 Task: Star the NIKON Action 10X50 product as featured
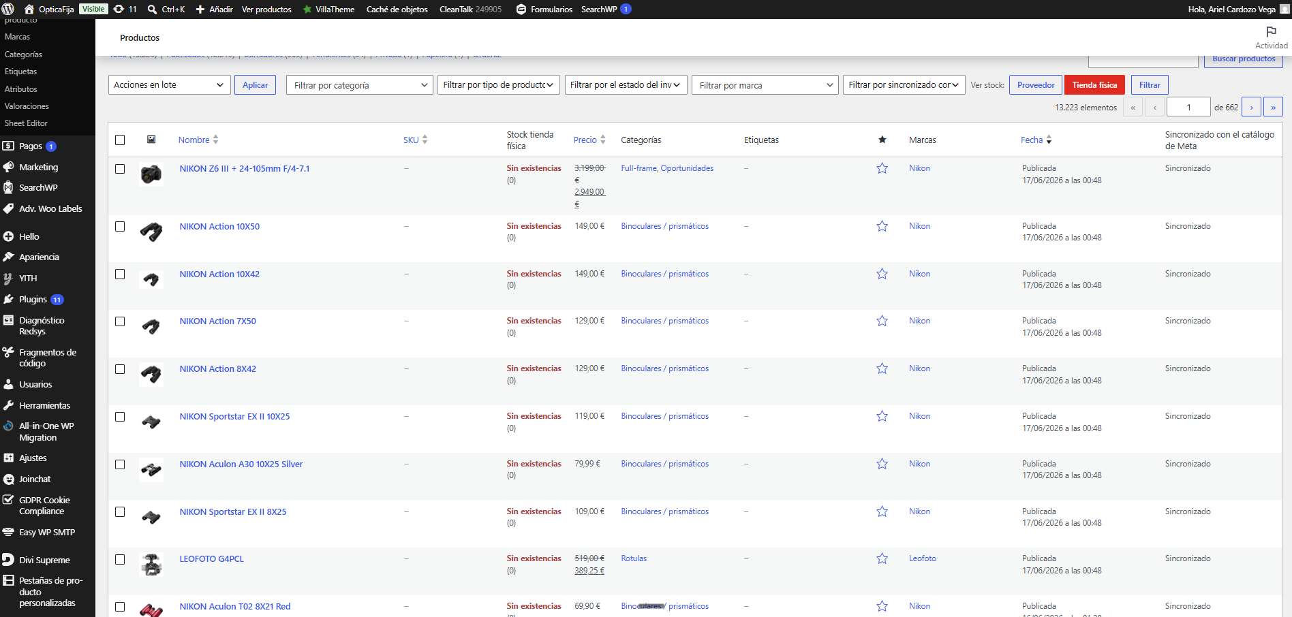click(x=882, y=226)
